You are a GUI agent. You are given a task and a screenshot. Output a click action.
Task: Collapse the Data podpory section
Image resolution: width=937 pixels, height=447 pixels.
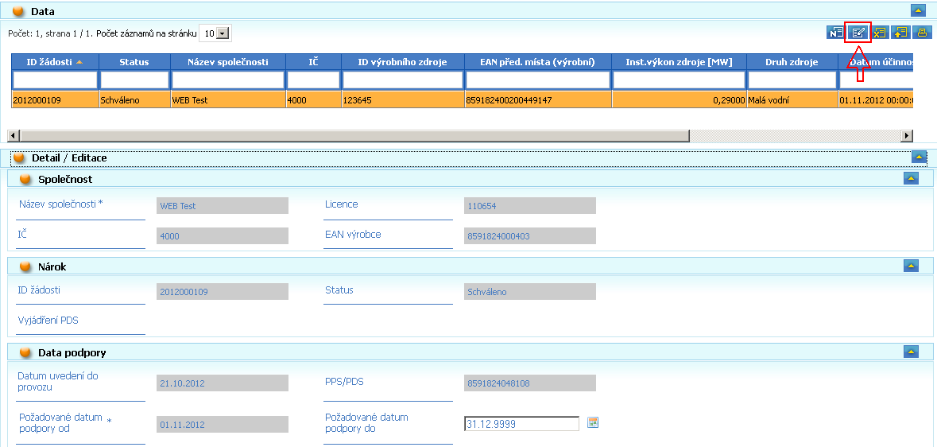pos(911,352)
